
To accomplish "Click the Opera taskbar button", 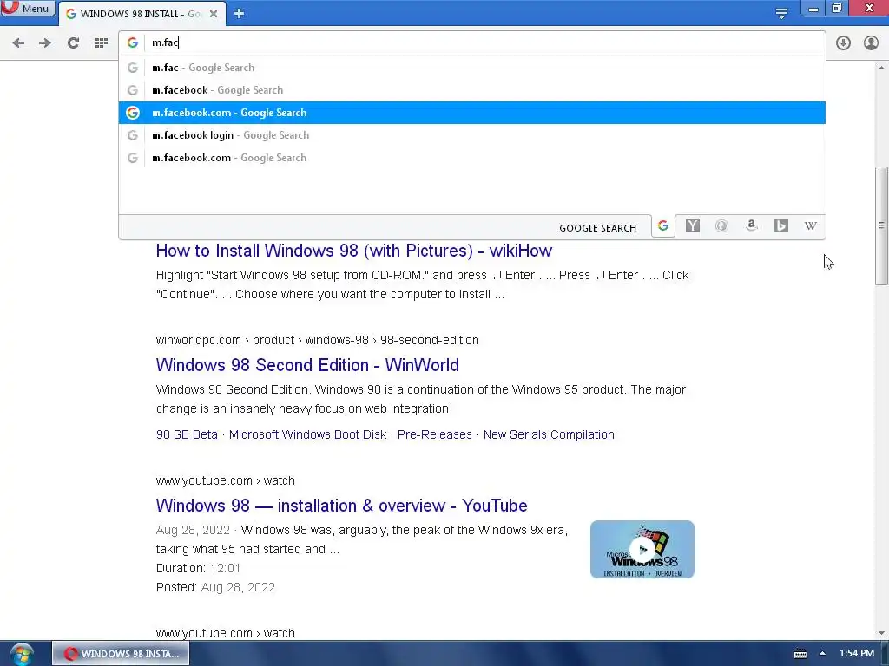I will [121, 654].
